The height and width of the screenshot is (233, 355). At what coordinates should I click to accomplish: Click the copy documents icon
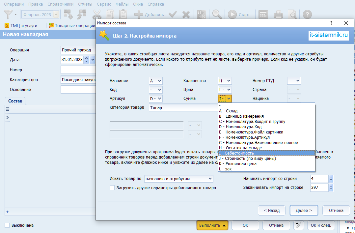pyautogui.click(x=110, y=15)
